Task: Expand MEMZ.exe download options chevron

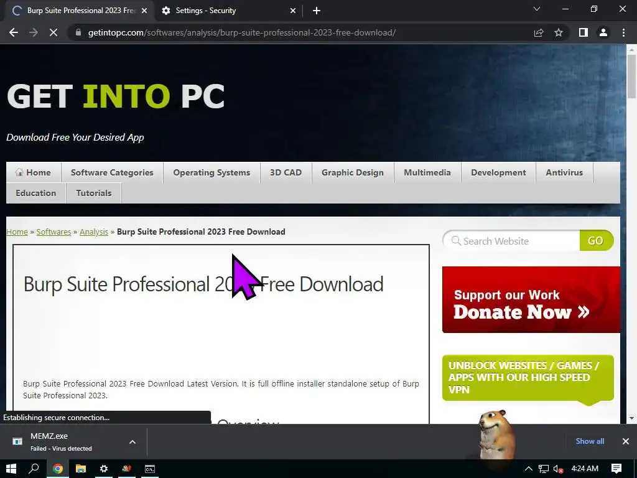Action: (x=133, y=442)
